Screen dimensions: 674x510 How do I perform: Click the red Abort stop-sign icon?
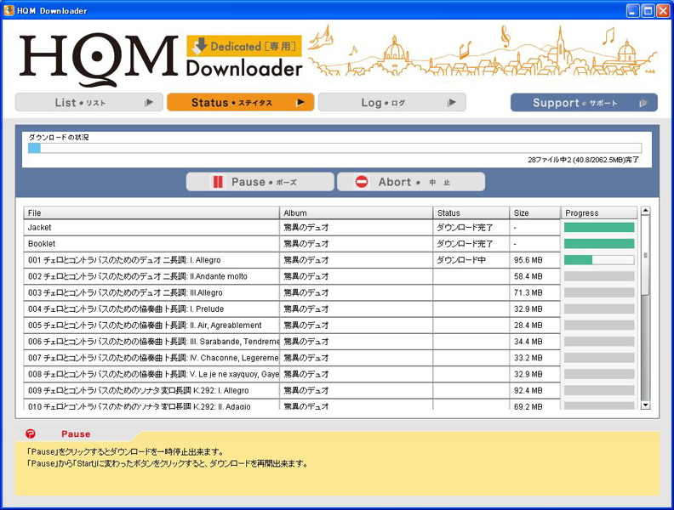(362, 182)
